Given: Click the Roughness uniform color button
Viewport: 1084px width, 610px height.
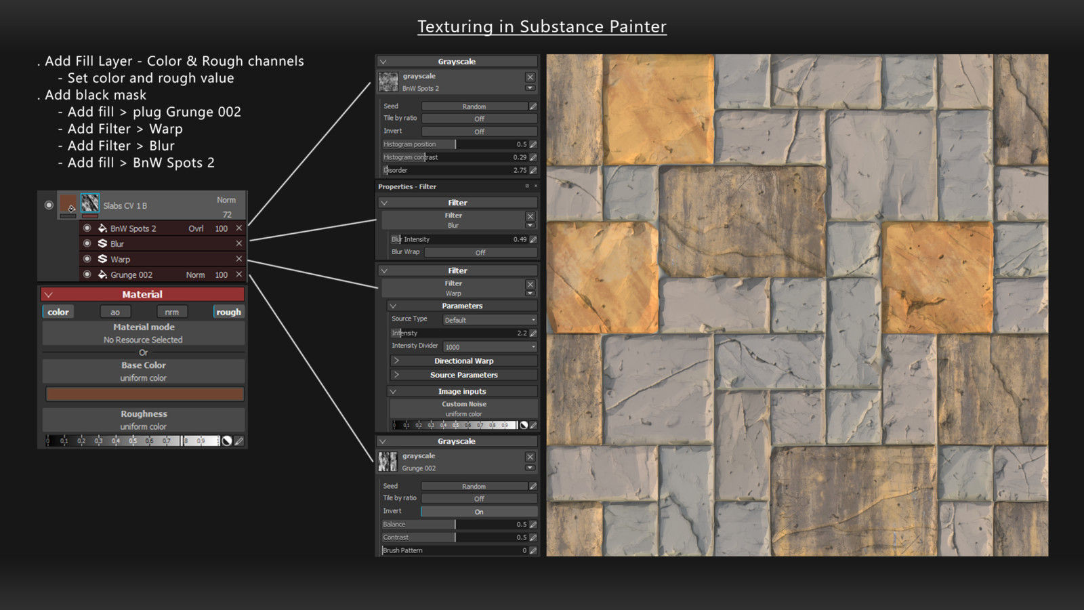Looking at the screenshot, I should [143, 420].
